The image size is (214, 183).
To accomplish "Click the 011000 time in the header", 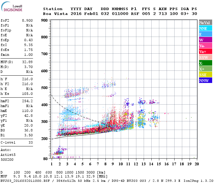I will [120, 14].
